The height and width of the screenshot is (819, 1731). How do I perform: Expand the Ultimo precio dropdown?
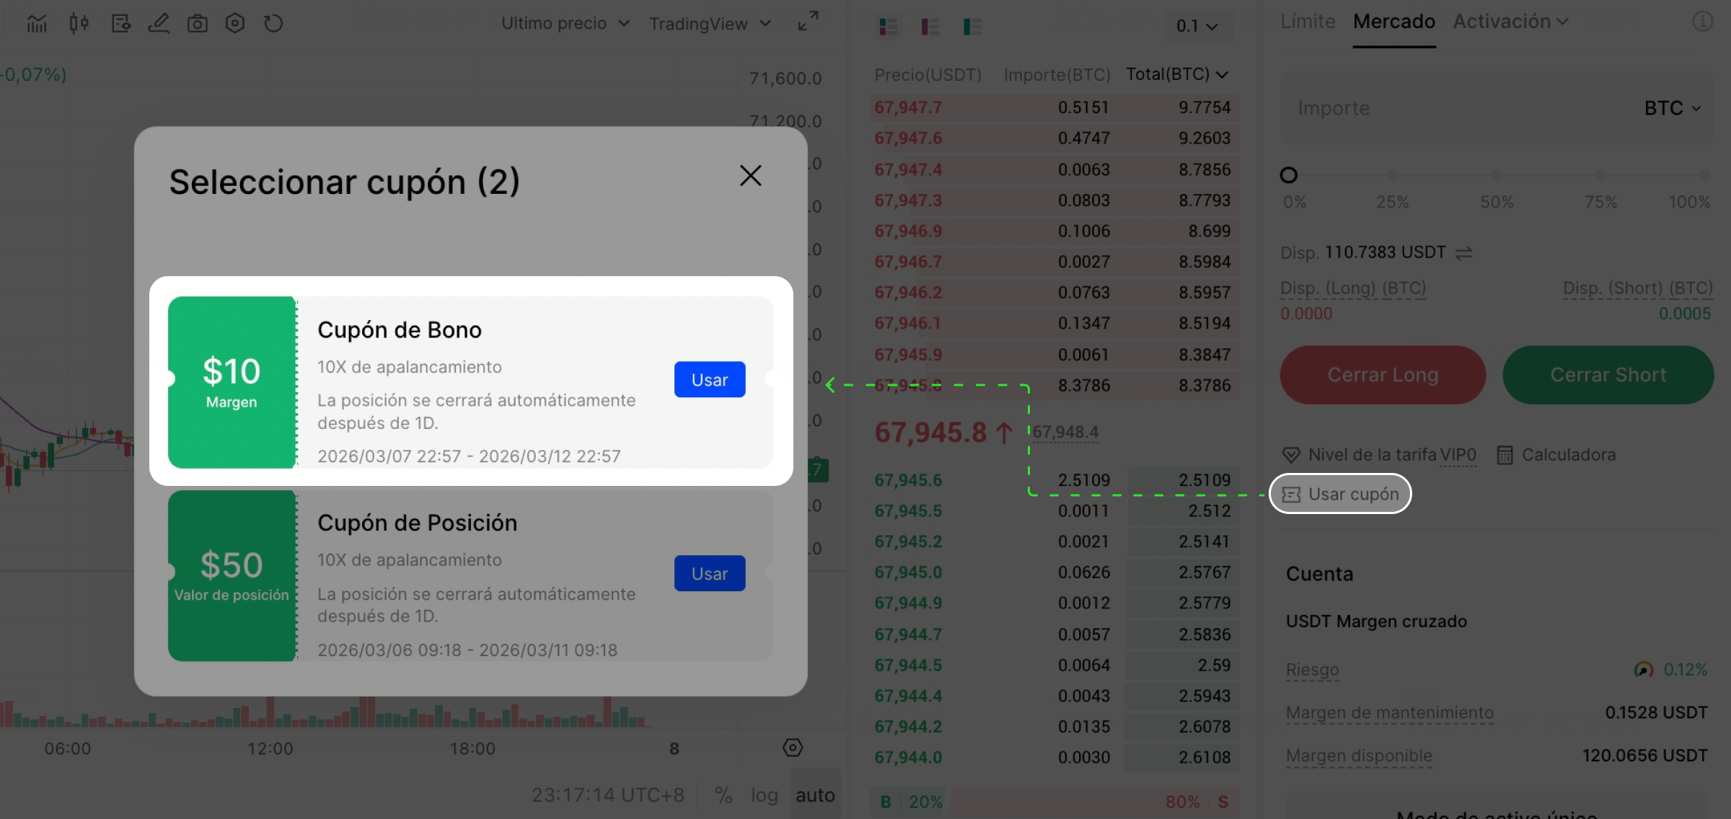point(565,24)
